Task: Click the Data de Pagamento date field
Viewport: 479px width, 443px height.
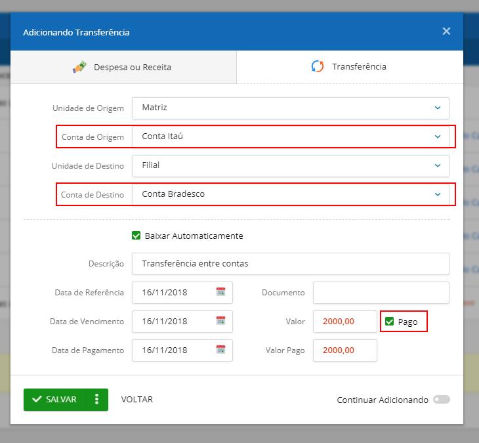Action: [x=182, y=350]
